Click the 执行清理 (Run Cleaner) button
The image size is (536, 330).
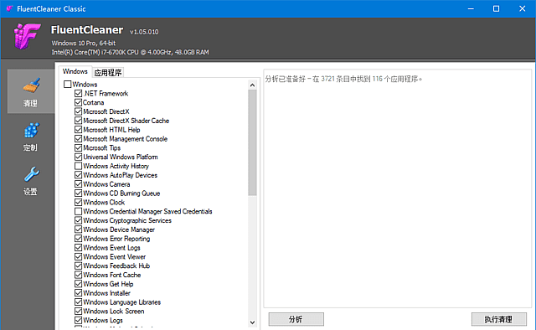point(499,319)
